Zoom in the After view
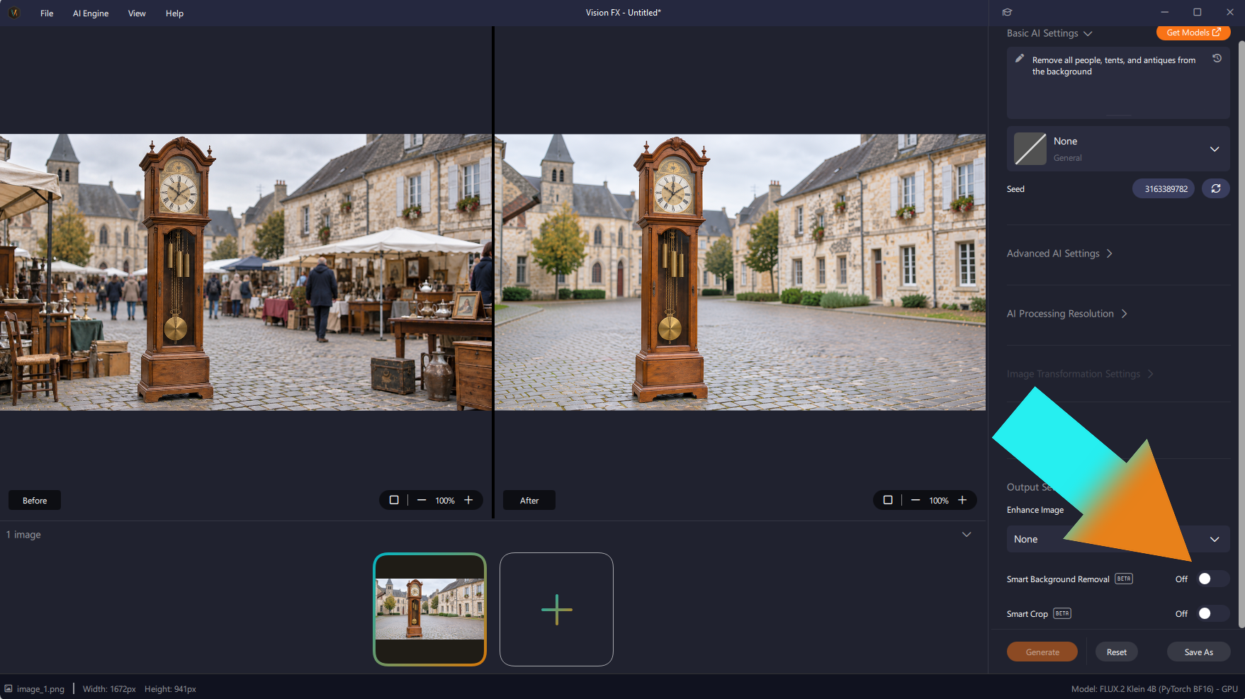The image size is (1245, 699). pos(962,500)
